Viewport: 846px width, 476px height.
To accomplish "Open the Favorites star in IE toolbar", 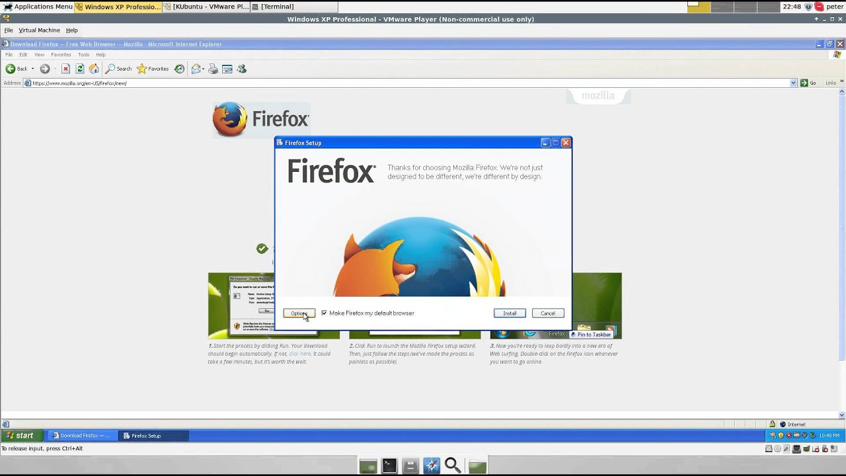I will point(153,69).
